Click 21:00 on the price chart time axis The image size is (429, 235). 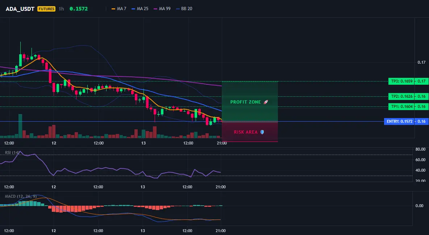click(222, 143)
